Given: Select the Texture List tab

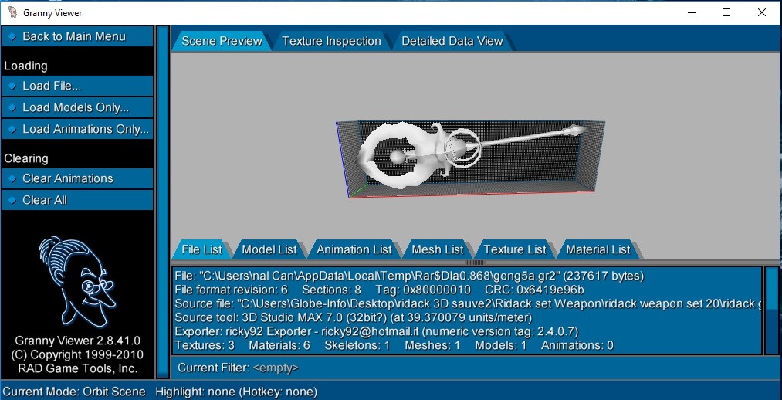Looking at the screenshot, I should [x=515, y=249].
